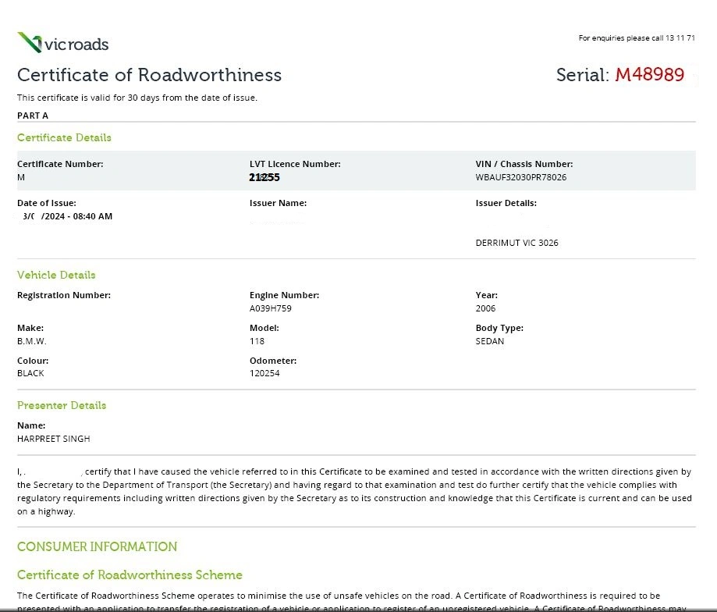The height and width of the screenshot is (612, 717).
Task: Select the Odometer reading 120254
Action: click(264, 373)
